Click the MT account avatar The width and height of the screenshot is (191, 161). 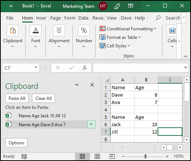point(103,6)
